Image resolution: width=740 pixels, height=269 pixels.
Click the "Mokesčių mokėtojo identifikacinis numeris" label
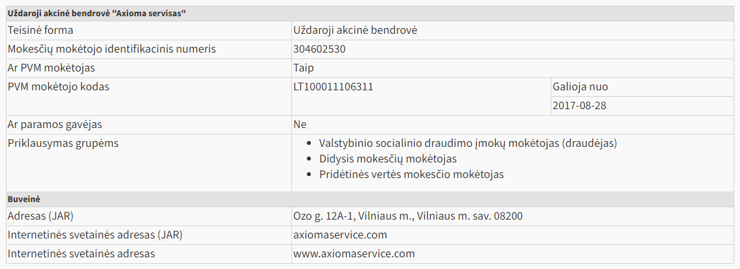click(x=111, y=49)
